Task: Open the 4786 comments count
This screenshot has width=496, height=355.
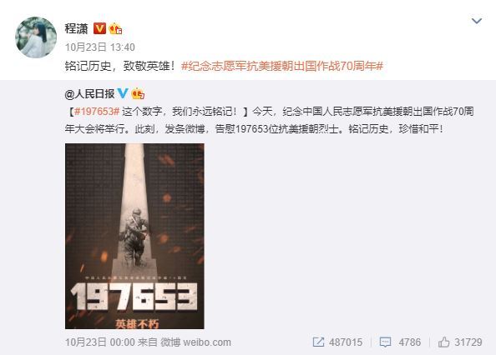Action: pyautogui.click(x=410, y=342)
